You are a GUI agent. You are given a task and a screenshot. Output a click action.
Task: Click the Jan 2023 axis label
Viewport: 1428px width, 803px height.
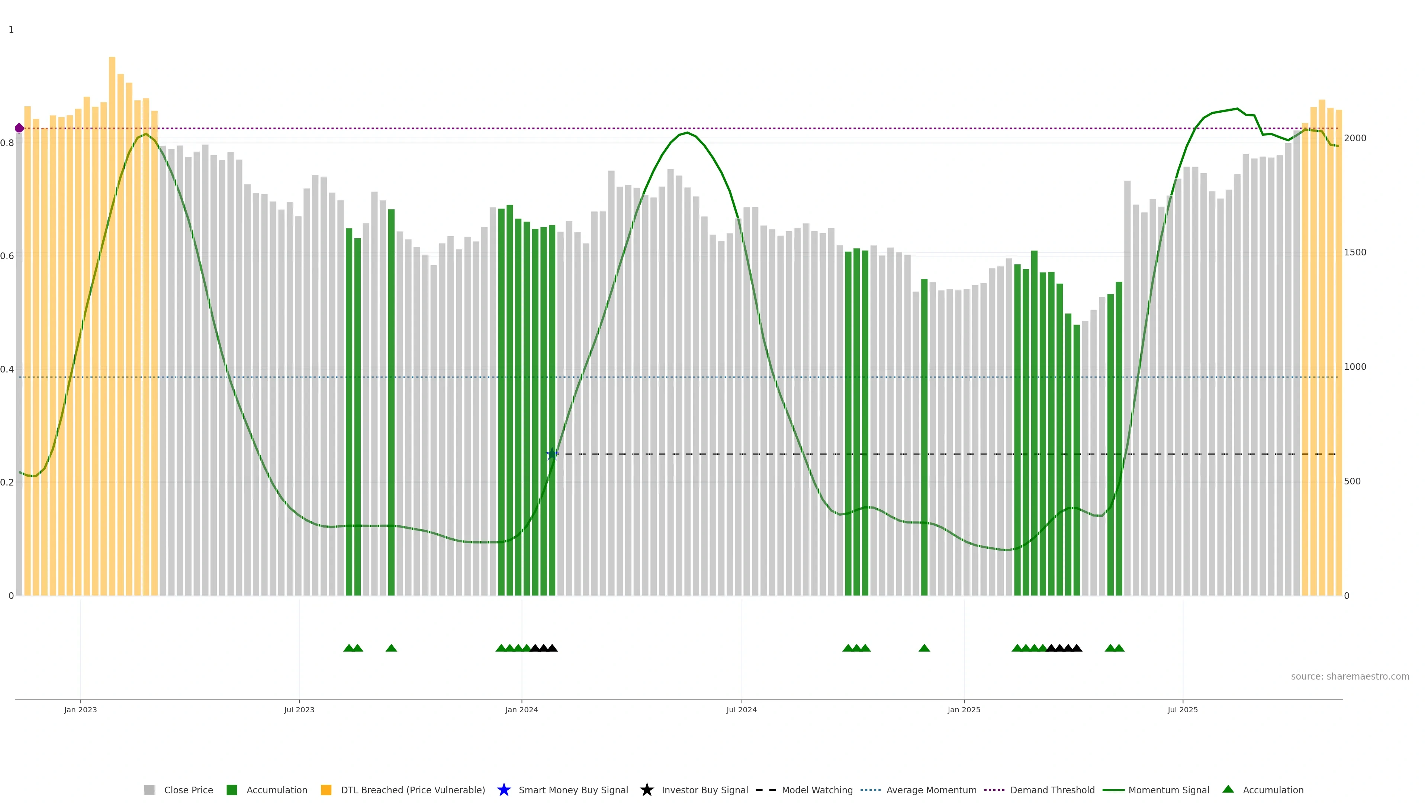80,709
